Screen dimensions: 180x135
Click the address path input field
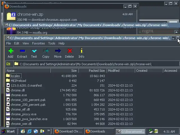pos(96,64)
